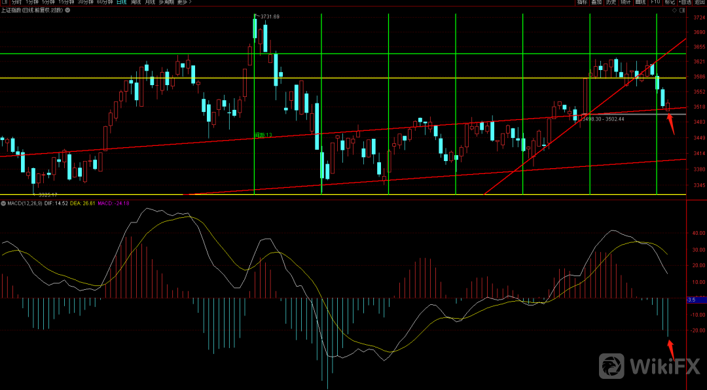The width and height of the screenshot is (707, 390).
Task: Select the 1分钟 period tab
Action: coord(32,3)
